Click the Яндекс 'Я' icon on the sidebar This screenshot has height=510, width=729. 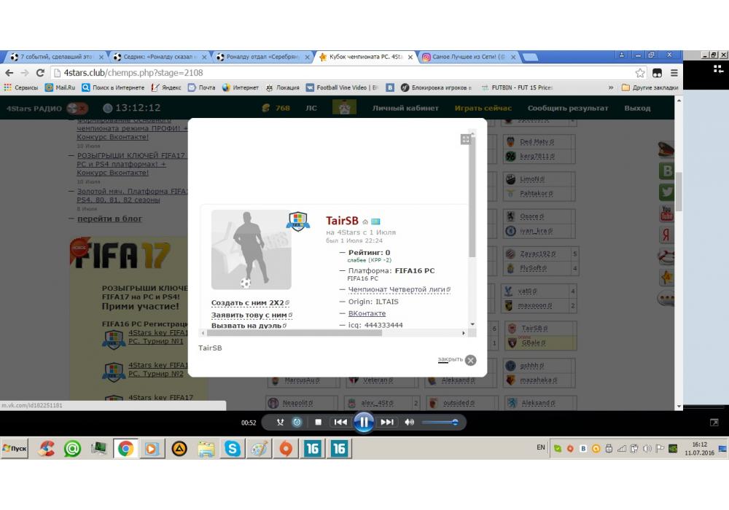(667, 235)
